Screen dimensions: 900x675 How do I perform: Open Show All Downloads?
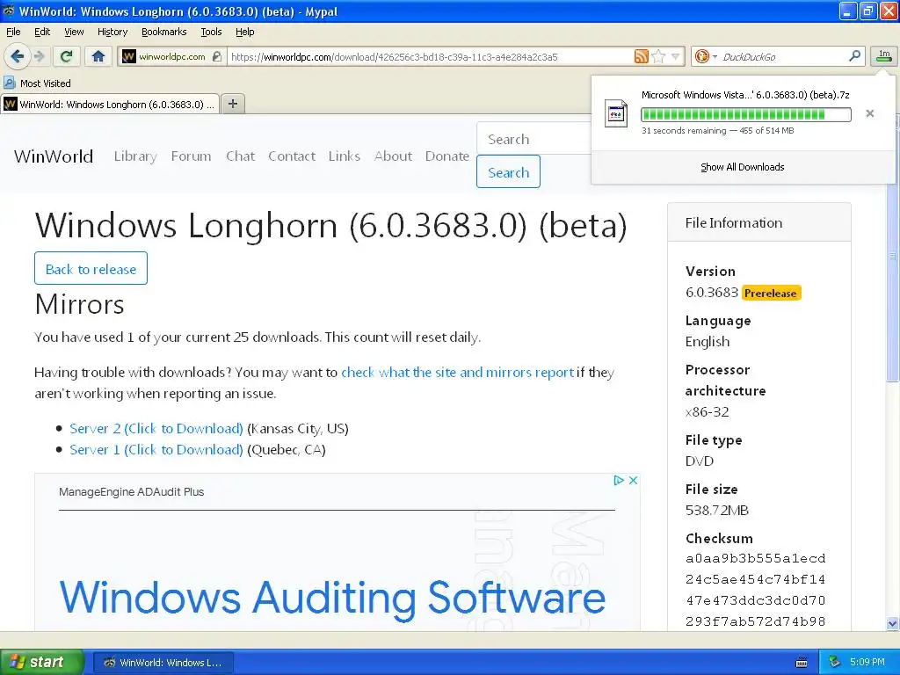(742, 167)
